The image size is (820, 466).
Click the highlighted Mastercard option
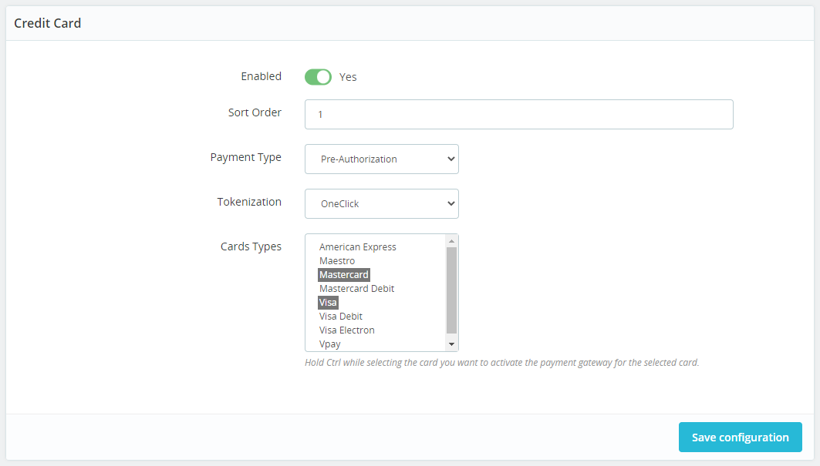coord(344,275)
